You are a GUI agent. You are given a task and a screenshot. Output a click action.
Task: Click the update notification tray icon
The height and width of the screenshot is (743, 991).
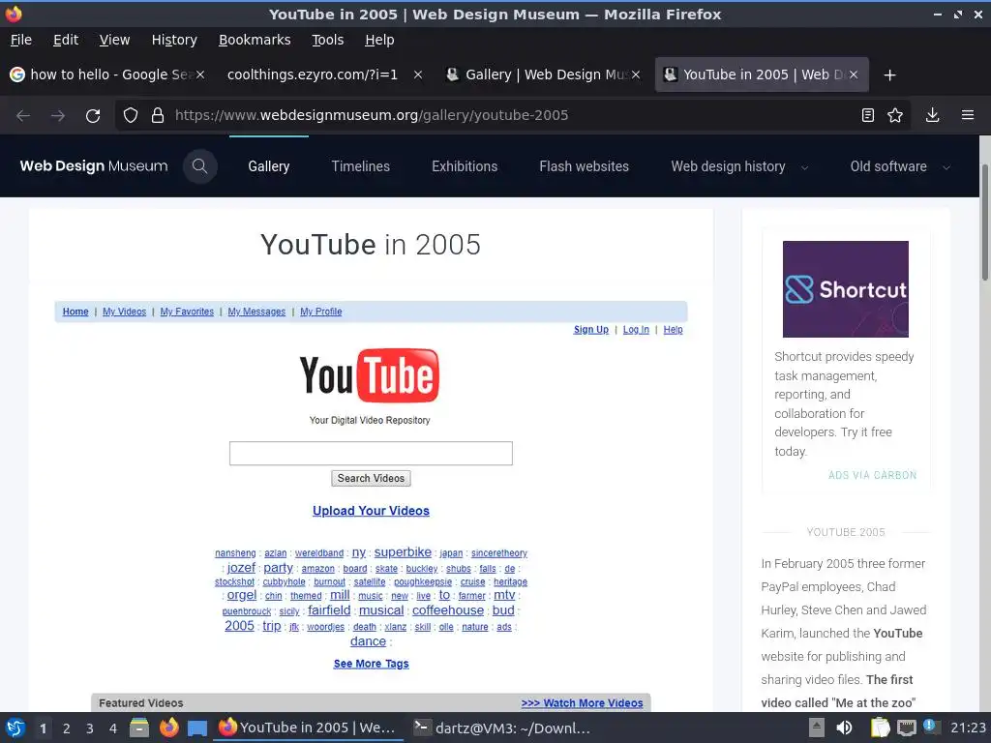pyautogui.click(x=930, y=726)
